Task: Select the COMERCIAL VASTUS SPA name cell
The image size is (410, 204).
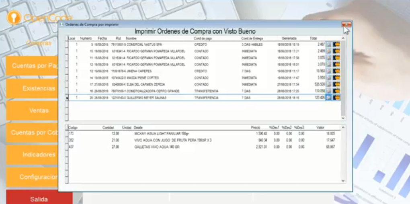Action: [x=144, y=45]
